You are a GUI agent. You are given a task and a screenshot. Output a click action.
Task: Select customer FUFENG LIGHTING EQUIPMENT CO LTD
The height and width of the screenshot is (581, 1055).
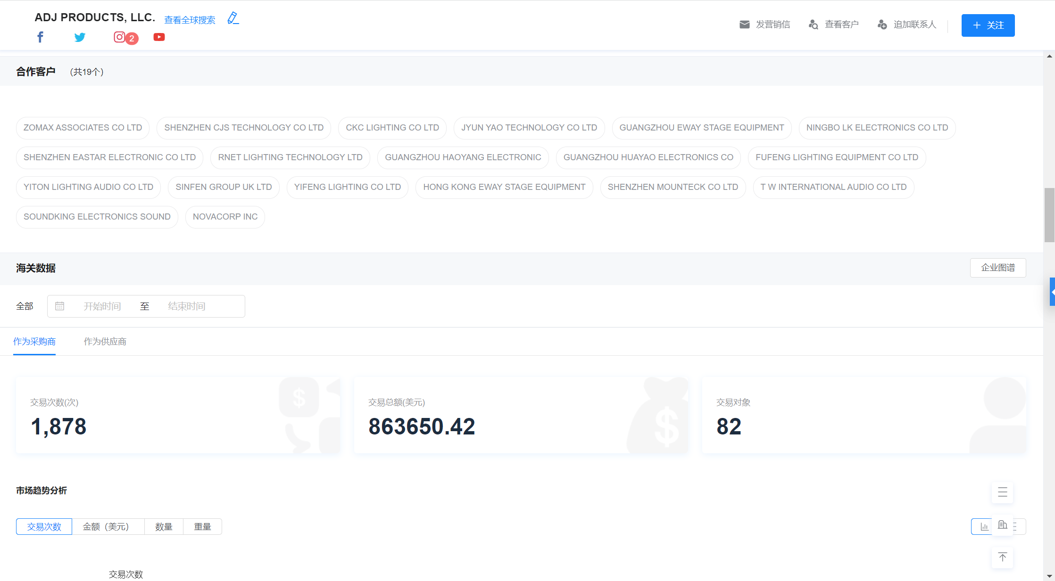point(837,157)
